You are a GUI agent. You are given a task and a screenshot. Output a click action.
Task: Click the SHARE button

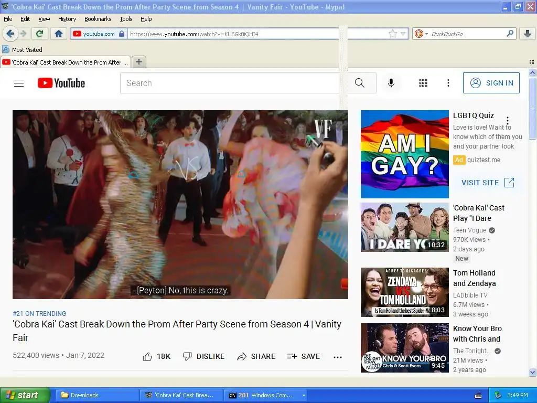256,356
